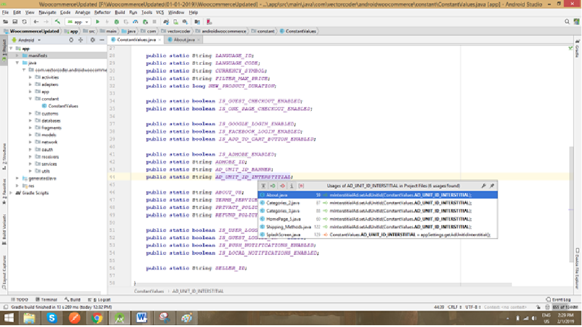Screen dimensions: 582x327
Task: Expand the manifests folder
Action: [17, 56]
